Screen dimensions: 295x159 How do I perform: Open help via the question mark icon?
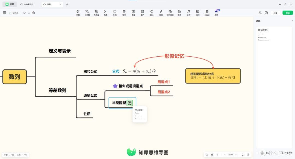point(248,155)
